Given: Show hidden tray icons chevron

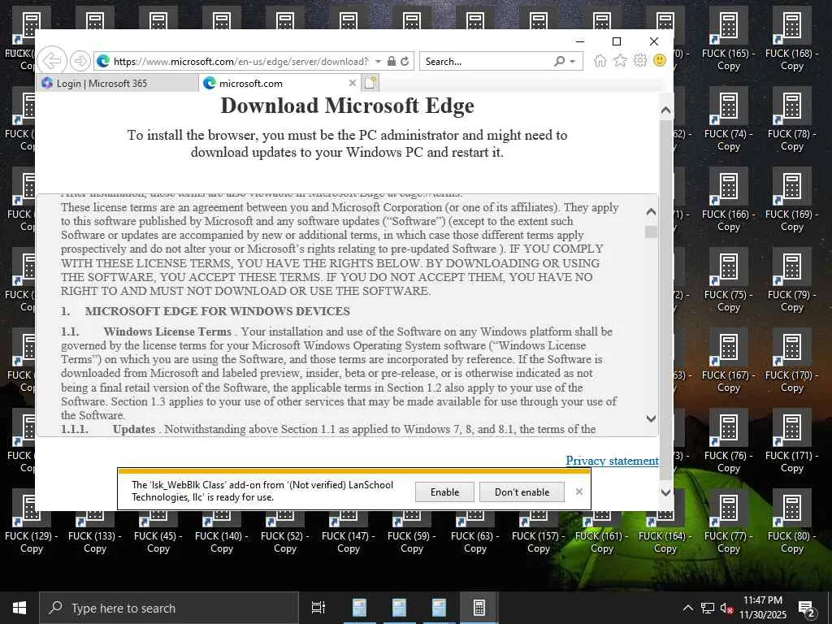Looking at the screenshot, I should (x=687, y=608).
